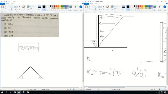The width and height of the screenshot is (168, 94).
Task: Click Resize icon in right Paint Image group
Action: (96, 8)
